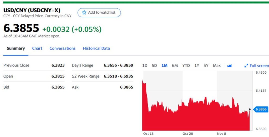Go to the Historical Data tab
Image resolution: width=269 pixels, height=137 pixels.
tap(96, 48)
